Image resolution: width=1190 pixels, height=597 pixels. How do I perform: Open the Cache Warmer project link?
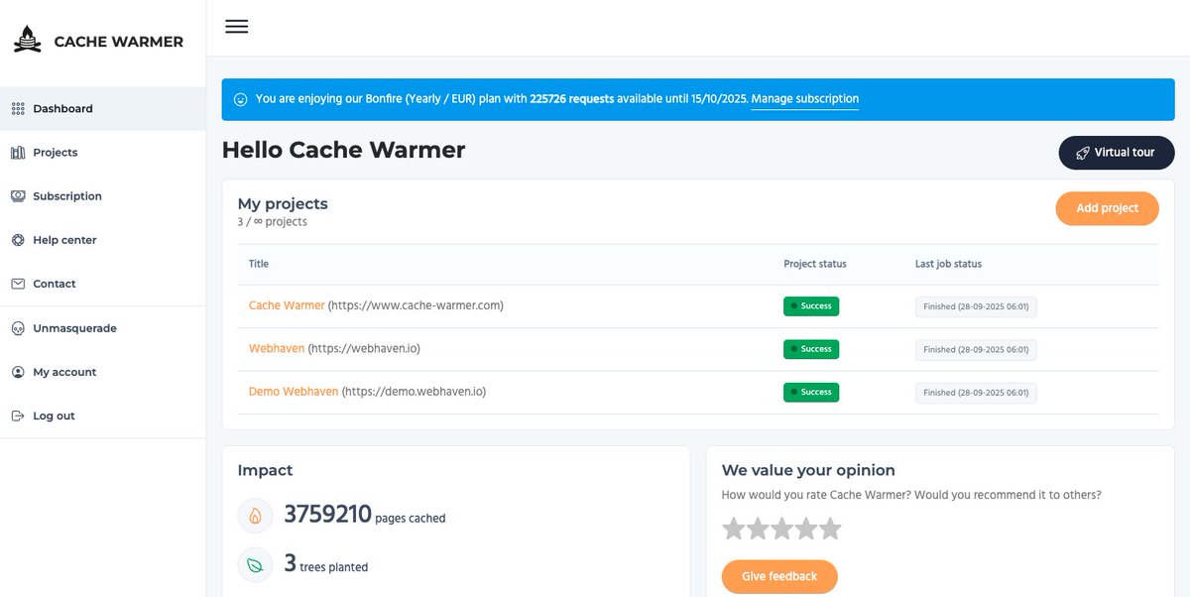coord(287,305)
